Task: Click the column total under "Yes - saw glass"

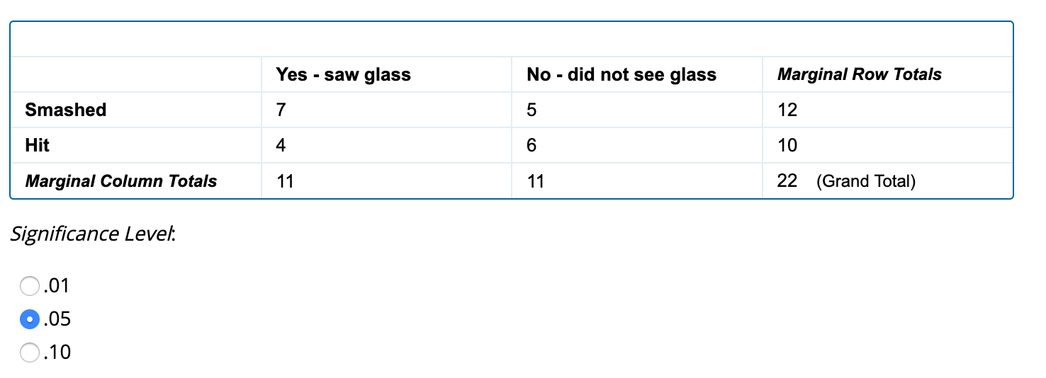Action: point(285,181)
